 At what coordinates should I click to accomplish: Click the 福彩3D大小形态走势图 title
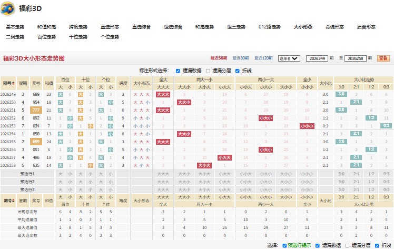tap(34, 58)
